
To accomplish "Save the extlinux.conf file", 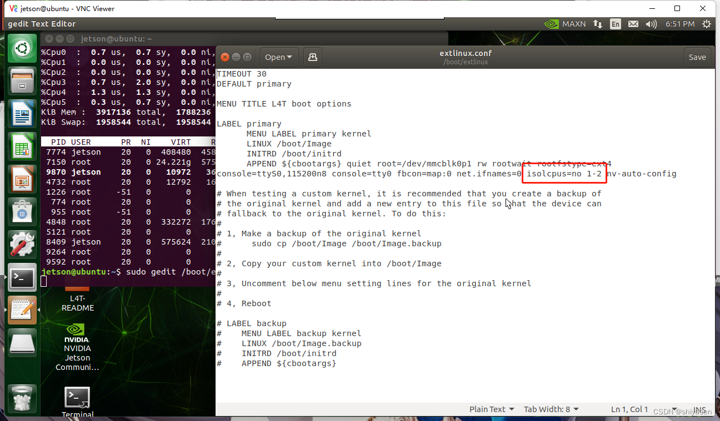I will 697,57.
